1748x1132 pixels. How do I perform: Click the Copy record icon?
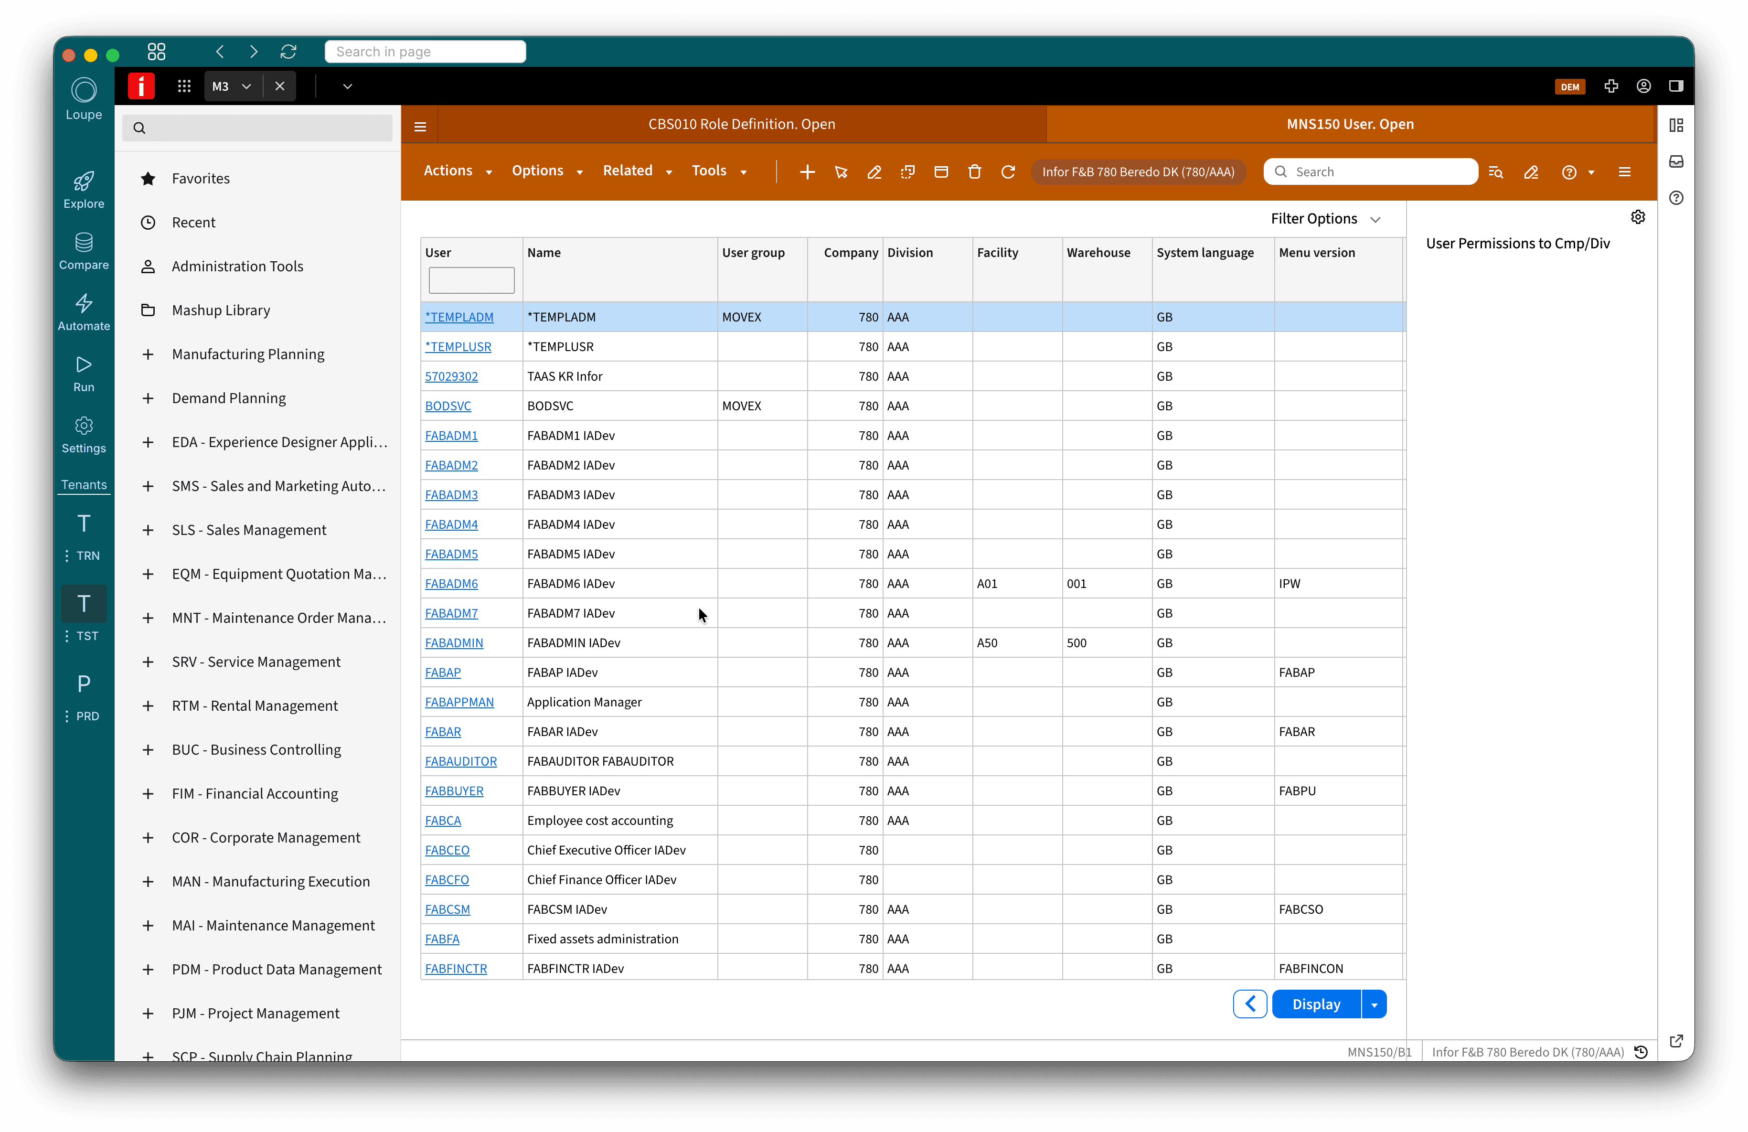point(908,172)
